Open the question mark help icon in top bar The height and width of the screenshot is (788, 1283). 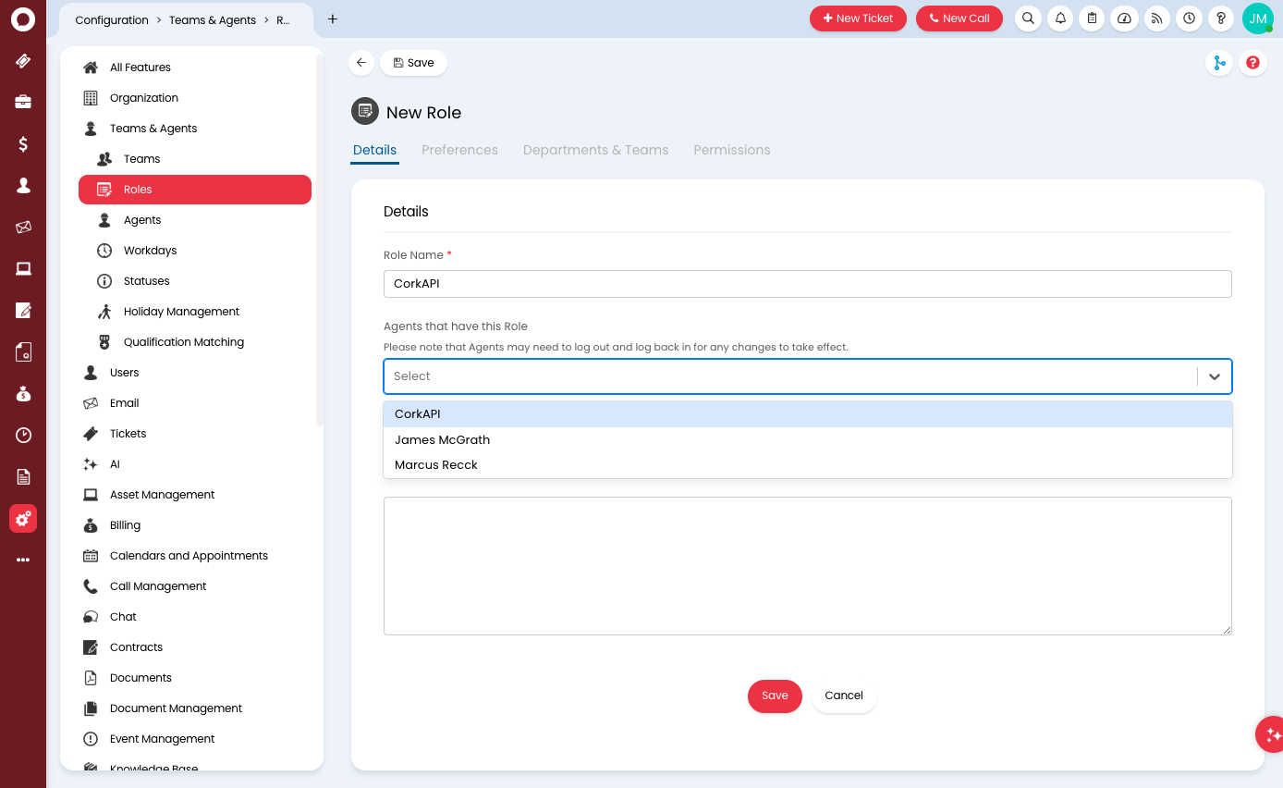coord(1221,18)
